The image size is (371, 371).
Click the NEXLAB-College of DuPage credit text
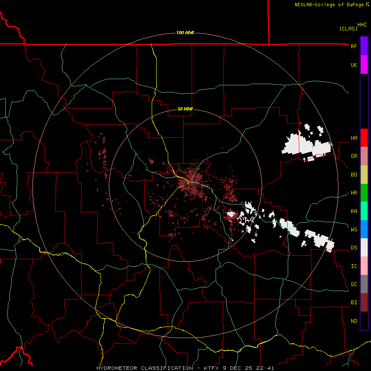329,5
